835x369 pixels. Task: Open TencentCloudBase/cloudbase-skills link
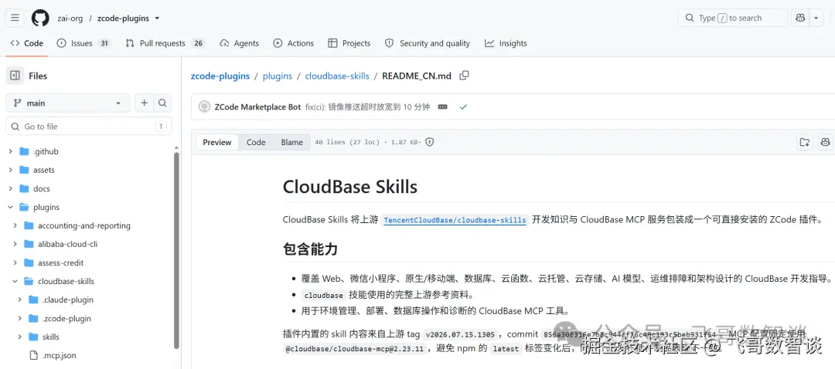(455, 220)
